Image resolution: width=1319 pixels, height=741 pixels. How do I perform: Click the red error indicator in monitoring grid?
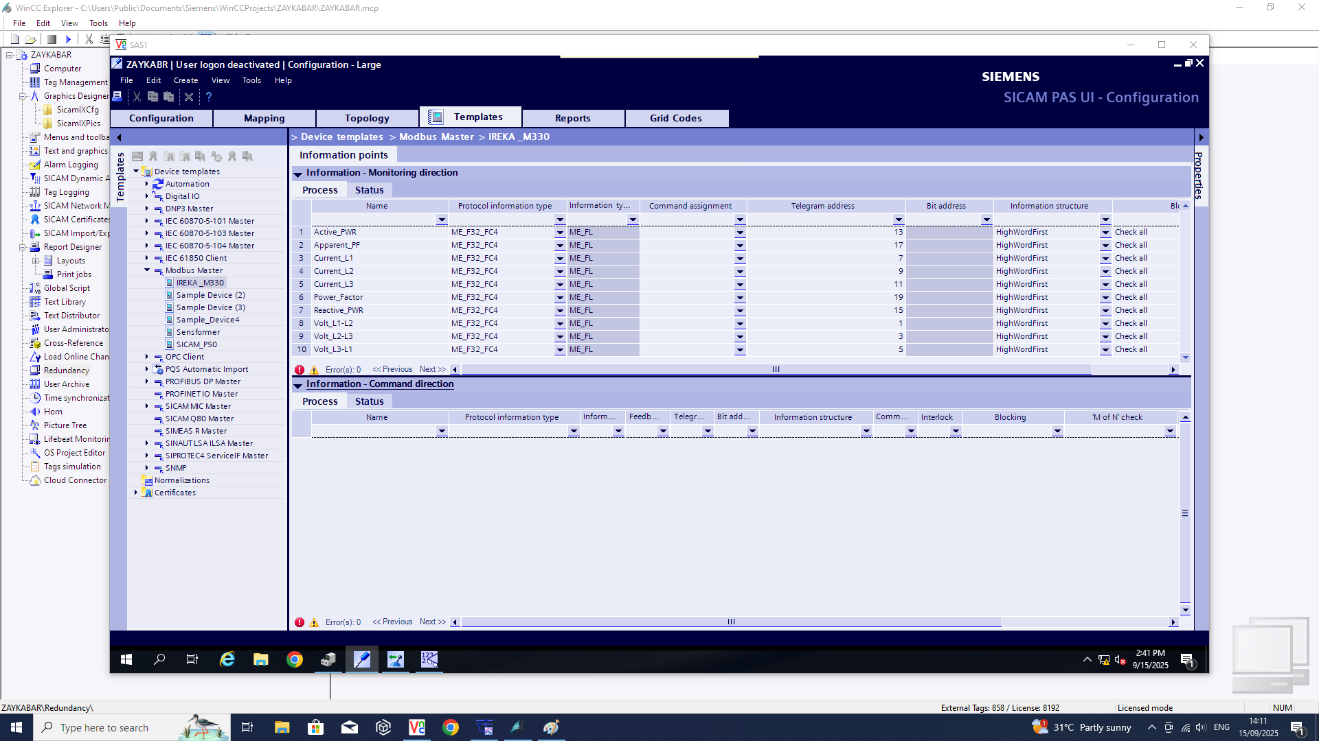(x=300, y=370)
